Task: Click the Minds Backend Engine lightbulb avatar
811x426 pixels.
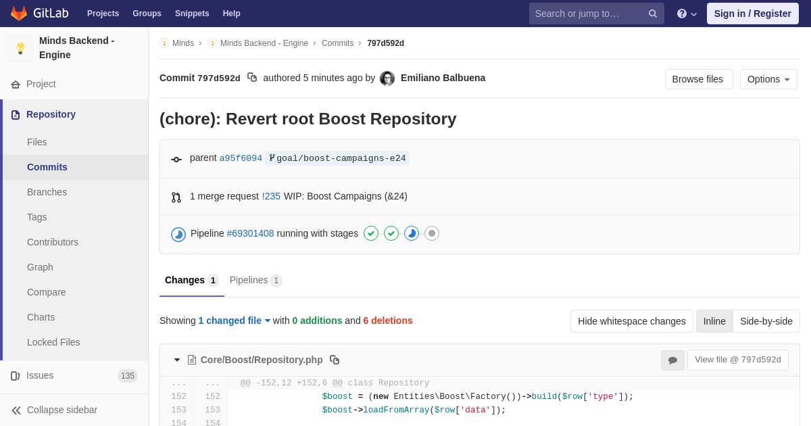Action: point(20,48)
